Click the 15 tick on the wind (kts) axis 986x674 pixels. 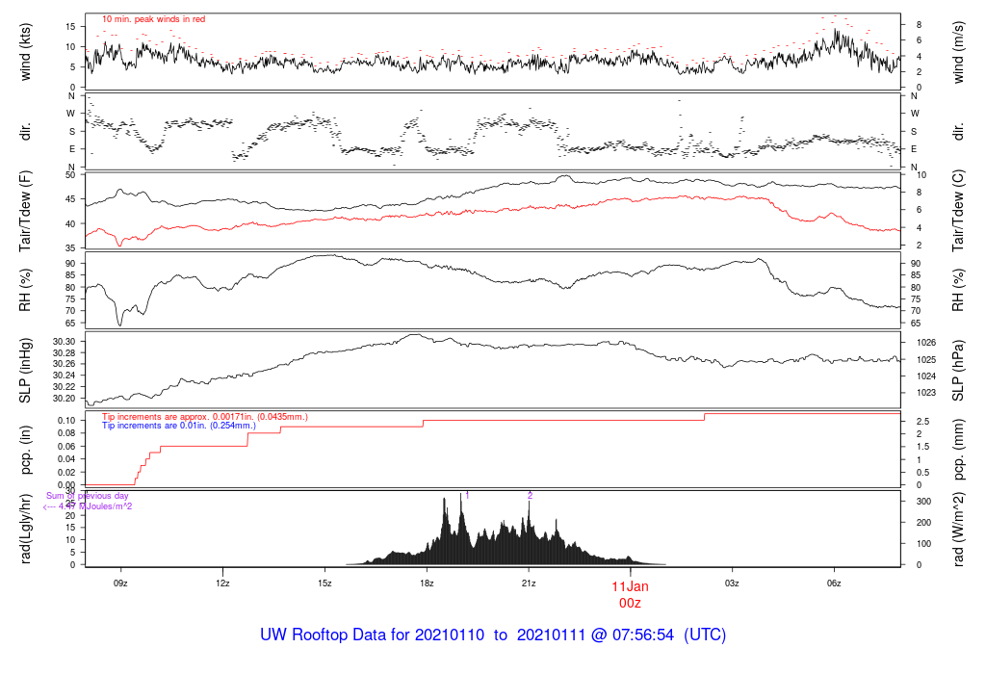(70, 26)
